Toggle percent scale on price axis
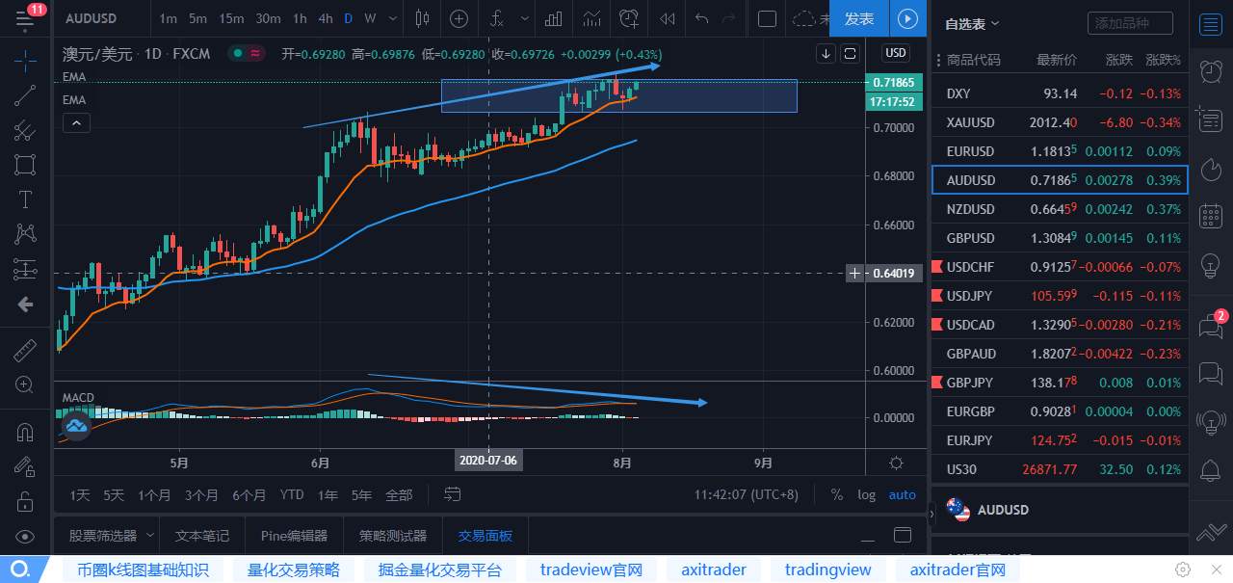Image resolution: width=1233 pixels, height=583 pixels. coord(836,494)
